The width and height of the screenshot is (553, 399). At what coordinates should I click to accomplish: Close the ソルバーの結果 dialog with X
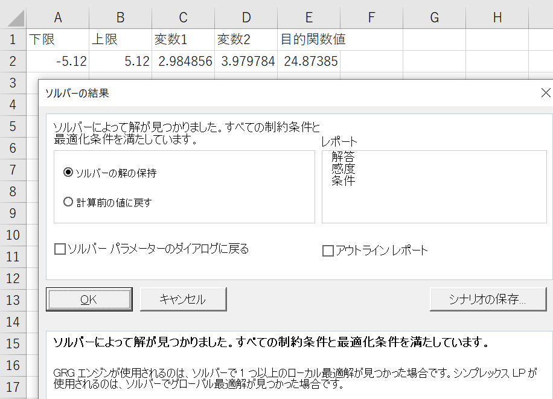tap(545, 93)
